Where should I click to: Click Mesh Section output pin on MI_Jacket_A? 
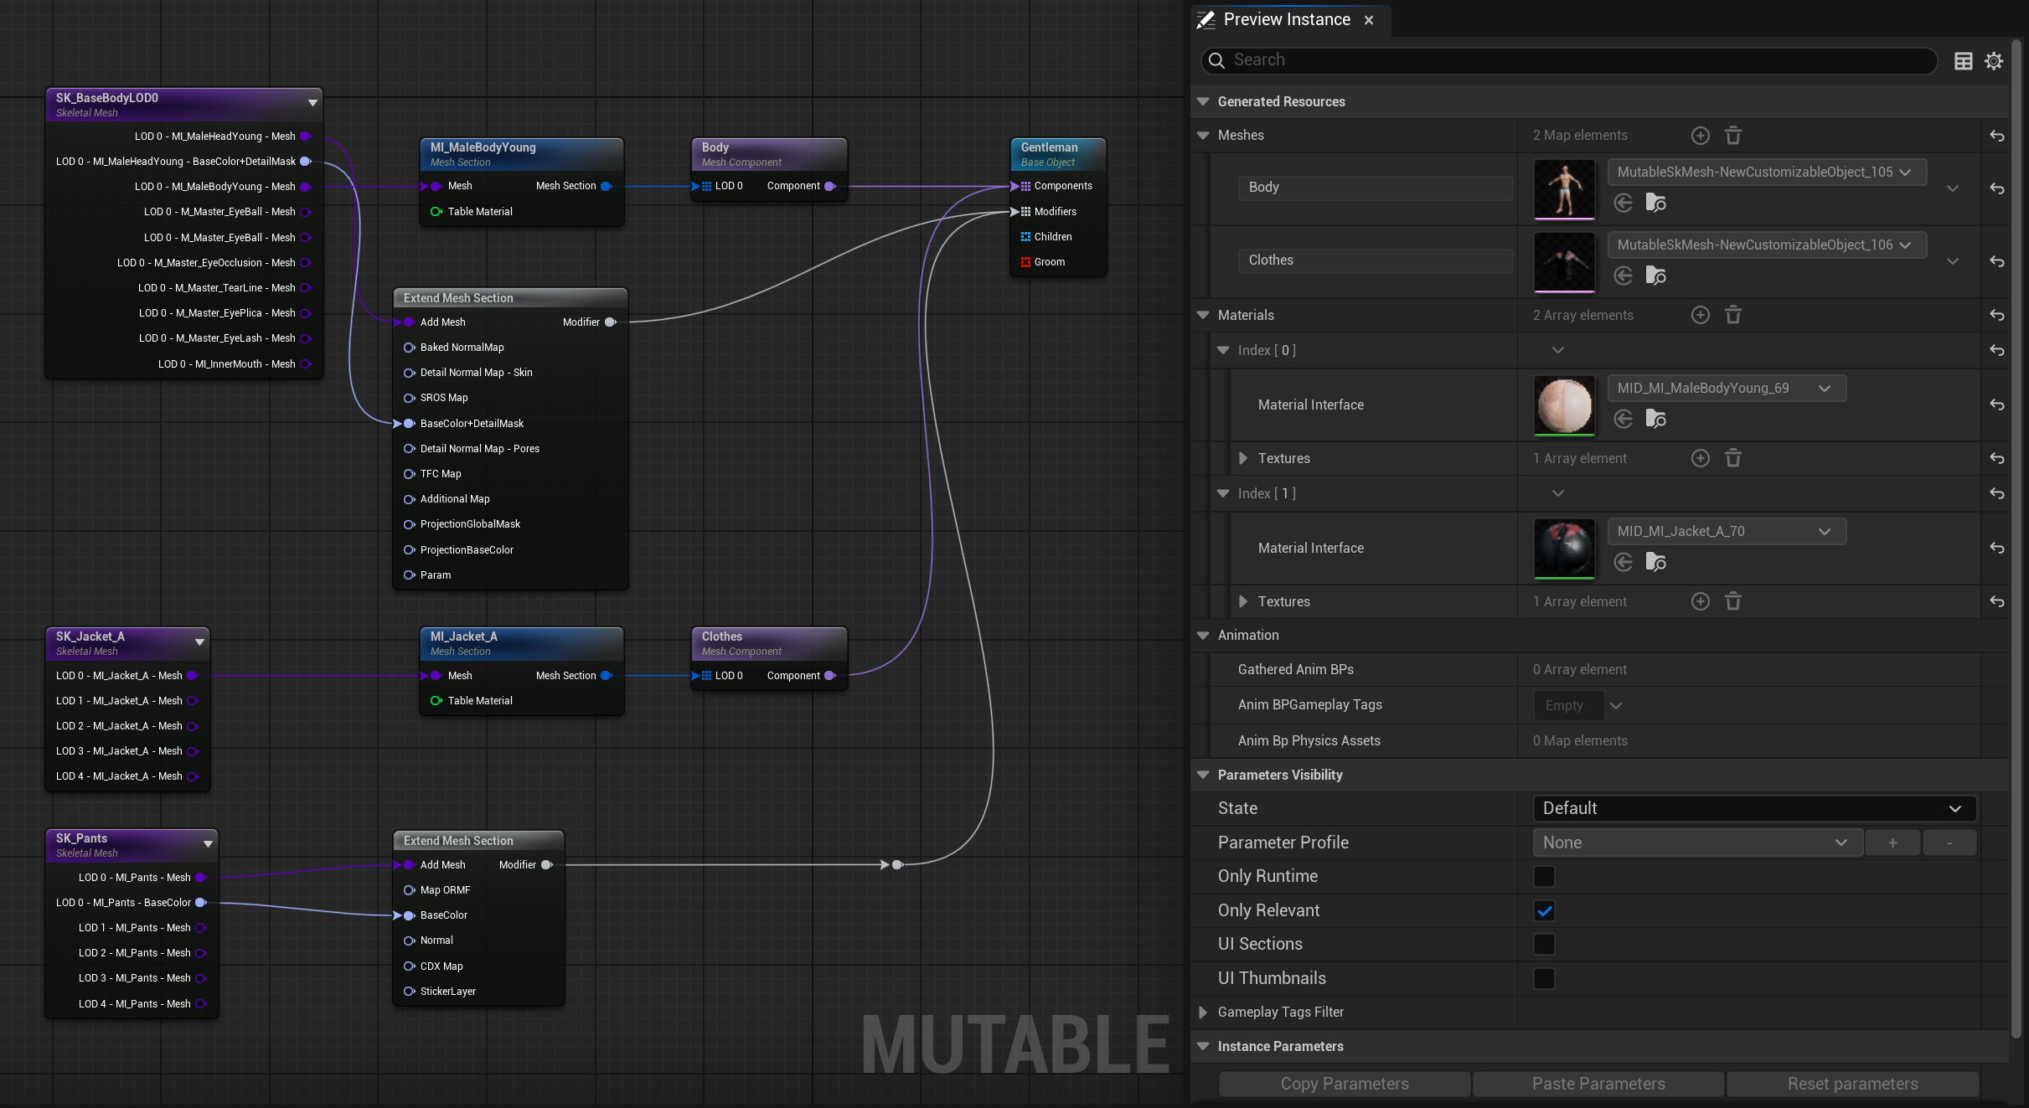point(607,676)
